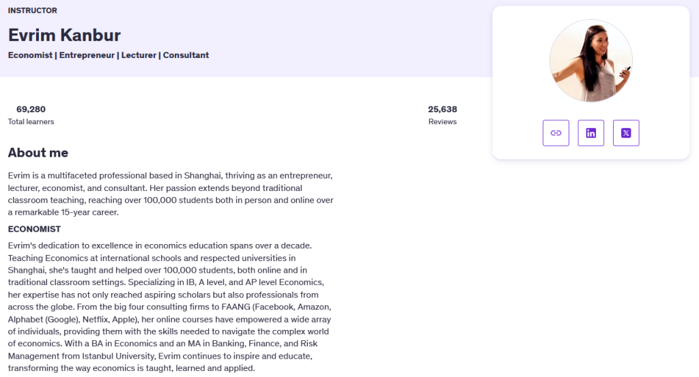The width and height of the screenshot is (699, 377).
Task: Click the Reviews label under 25,638
Action: 442,121
